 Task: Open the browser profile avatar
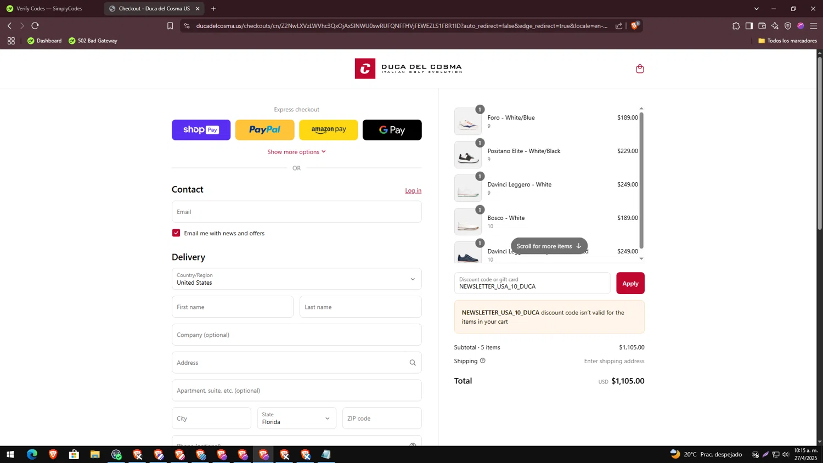click(x=801, y=26)
